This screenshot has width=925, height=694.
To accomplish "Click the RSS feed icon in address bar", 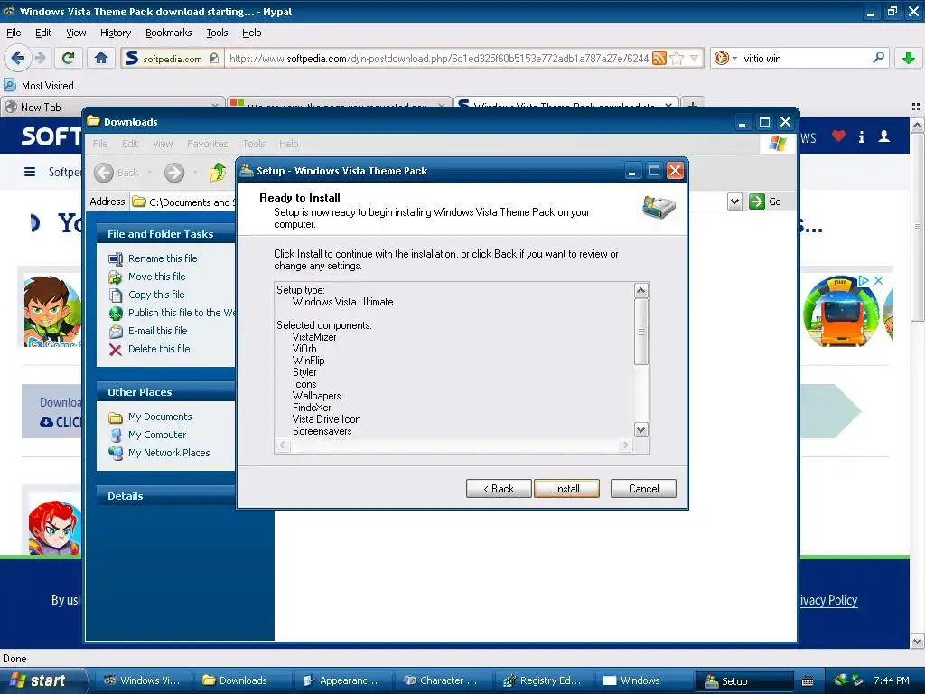I will 659,58.
